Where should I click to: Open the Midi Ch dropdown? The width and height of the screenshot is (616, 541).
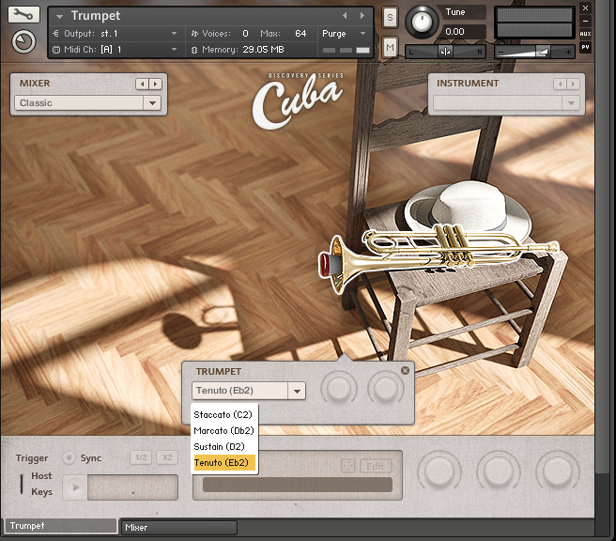tap(174, 50)
